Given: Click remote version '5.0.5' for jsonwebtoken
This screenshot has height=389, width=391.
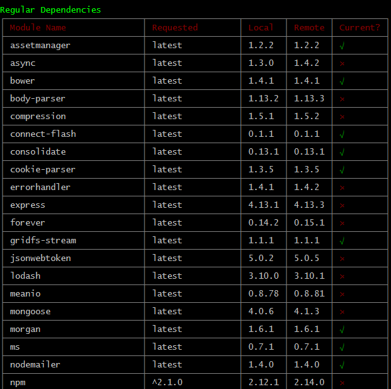Looking at the screenshot, I should 307,258.
